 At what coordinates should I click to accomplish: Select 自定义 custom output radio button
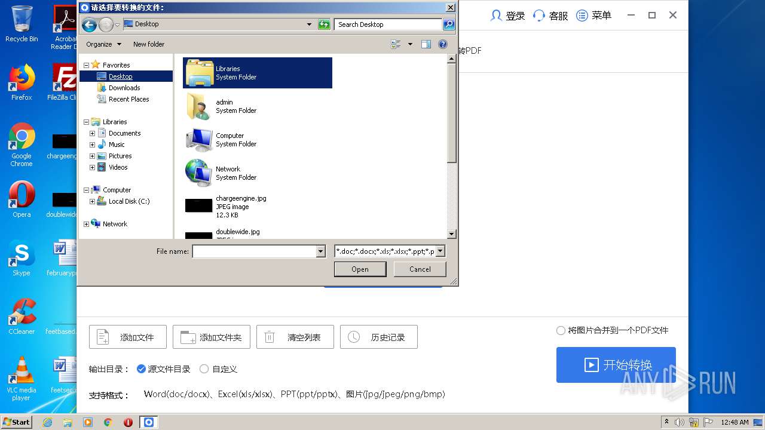coord(204,369)
